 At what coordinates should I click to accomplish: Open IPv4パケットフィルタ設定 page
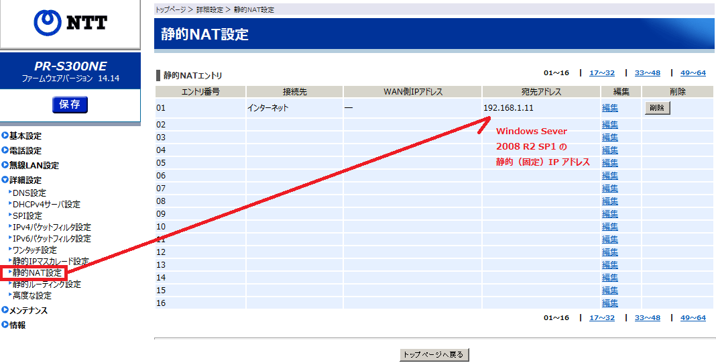coord(51,227)
